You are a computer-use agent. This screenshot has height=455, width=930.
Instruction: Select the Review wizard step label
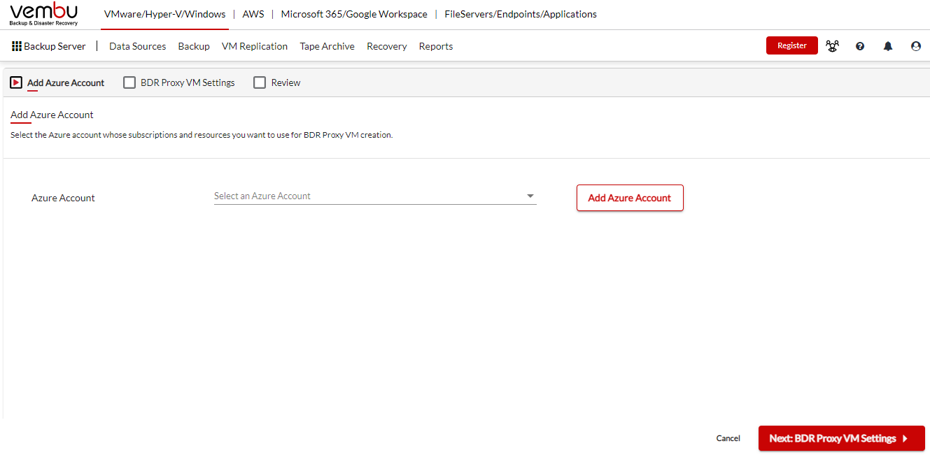click(x=286, y=82)
